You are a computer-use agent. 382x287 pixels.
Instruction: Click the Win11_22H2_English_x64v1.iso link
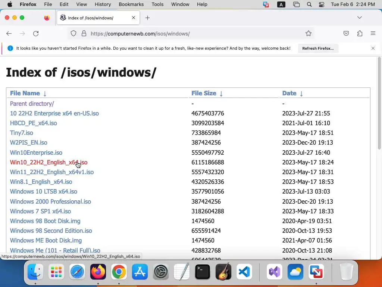[x=51, y=172]
